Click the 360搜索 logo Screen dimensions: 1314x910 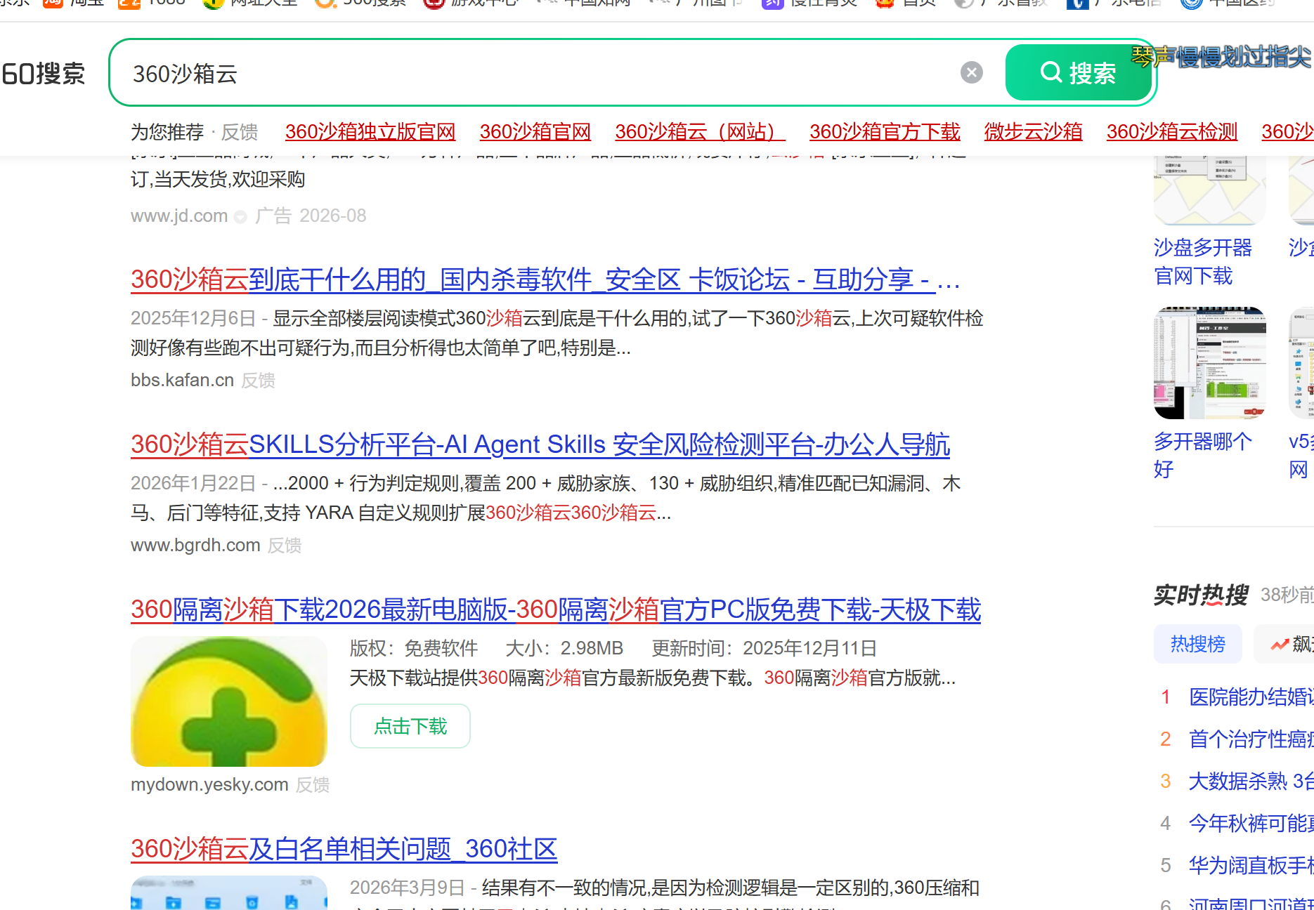pyautogui.click(x=43, y=73)
